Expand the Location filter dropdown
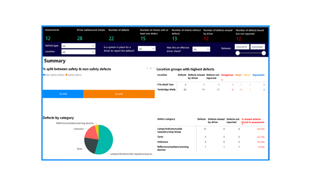The image size is (311, 186). (x=79, y=52)
